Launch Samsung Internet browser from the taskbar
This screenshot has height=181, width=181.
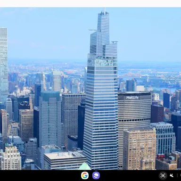[96, 175]
